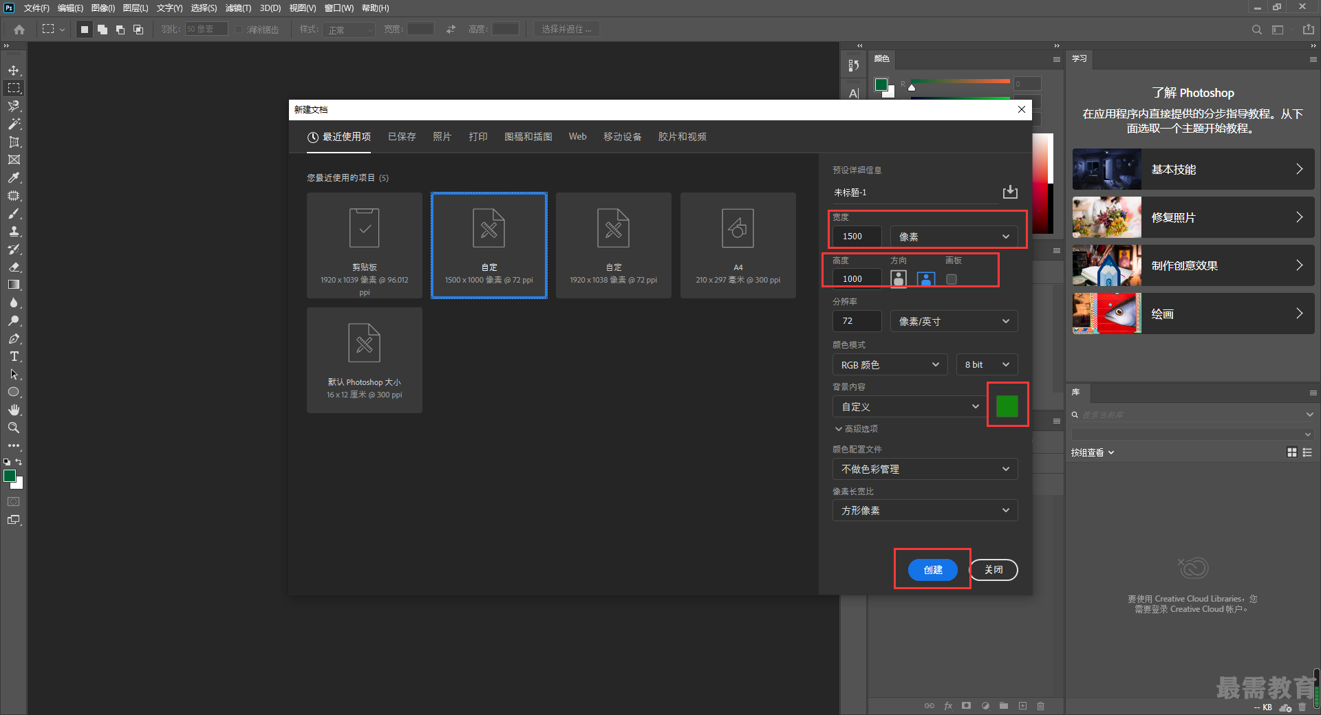Select the Spot Healing Brush tool
Screen dimensions: 1321x715
click(x=14, y=195)
